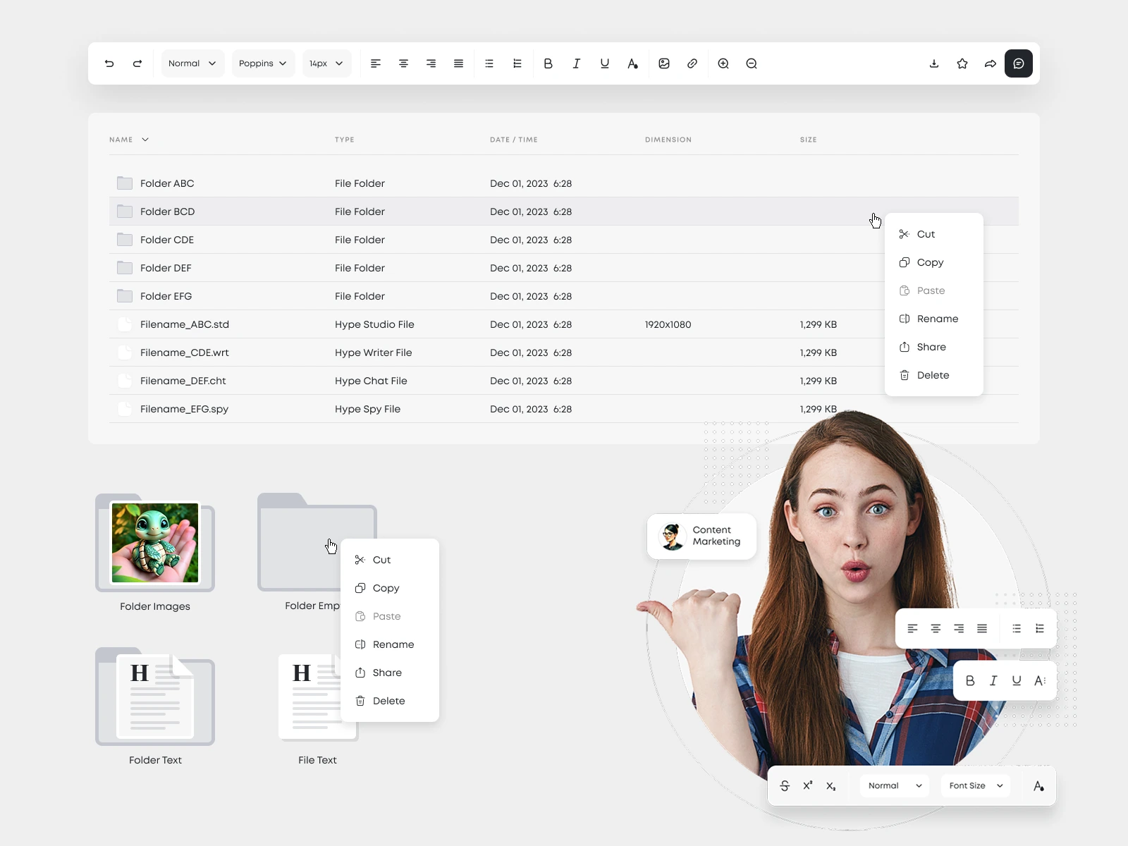Select Delete in the folder context menu
Image resolution: width=1128 pixels, height=846 pixels.
point(388,701)
